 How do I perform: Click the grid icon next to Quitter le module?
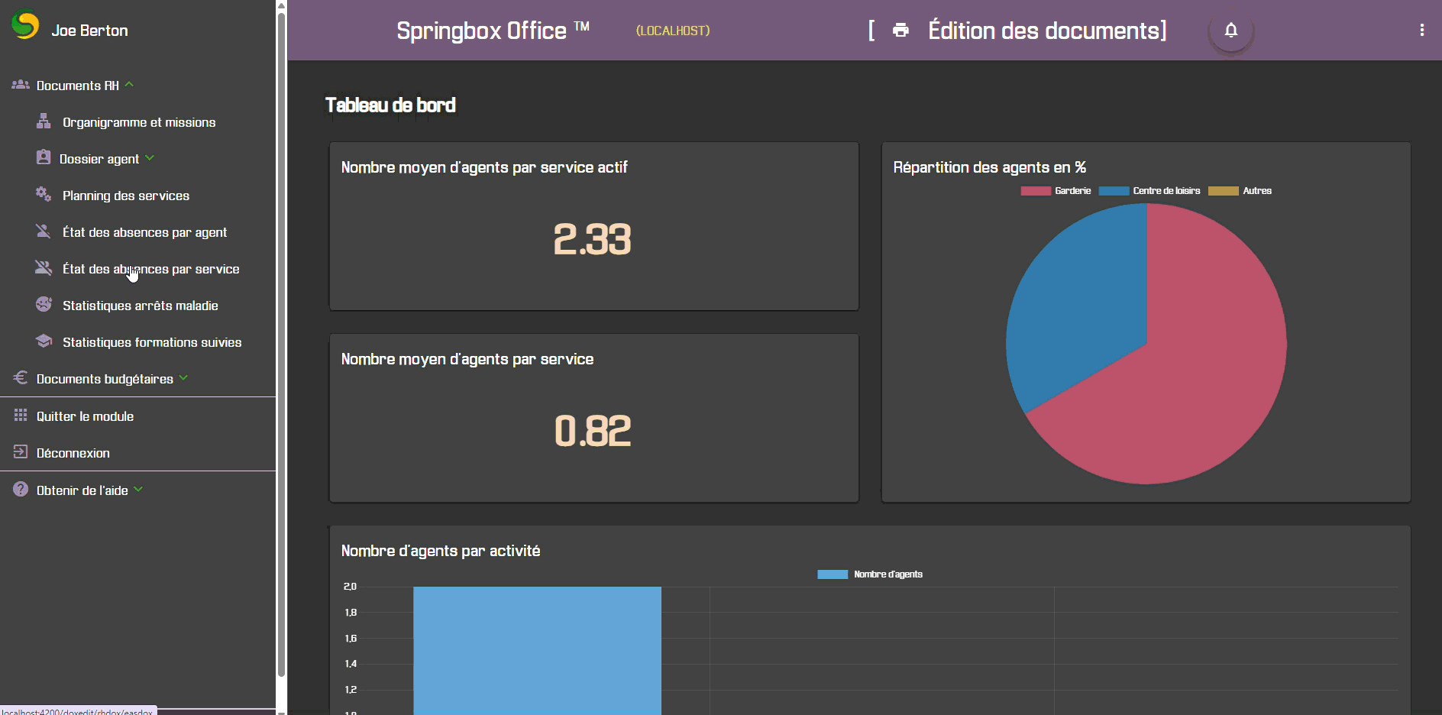(x=21, y=415)
